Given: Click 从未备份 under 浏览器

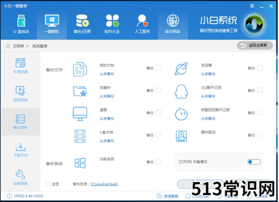Looking at the screenshot, I should click(208, 74).
